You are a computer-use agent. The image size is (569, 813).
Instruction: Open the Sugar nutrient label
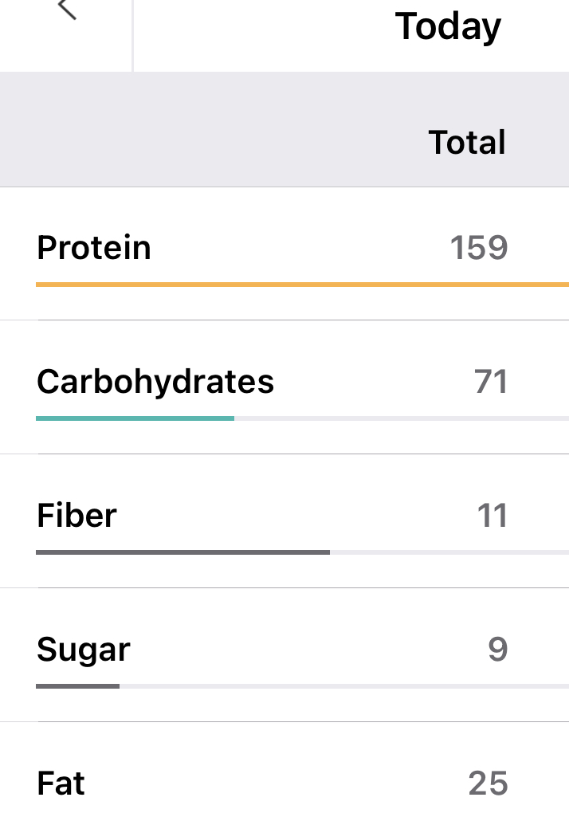point(83,650)
